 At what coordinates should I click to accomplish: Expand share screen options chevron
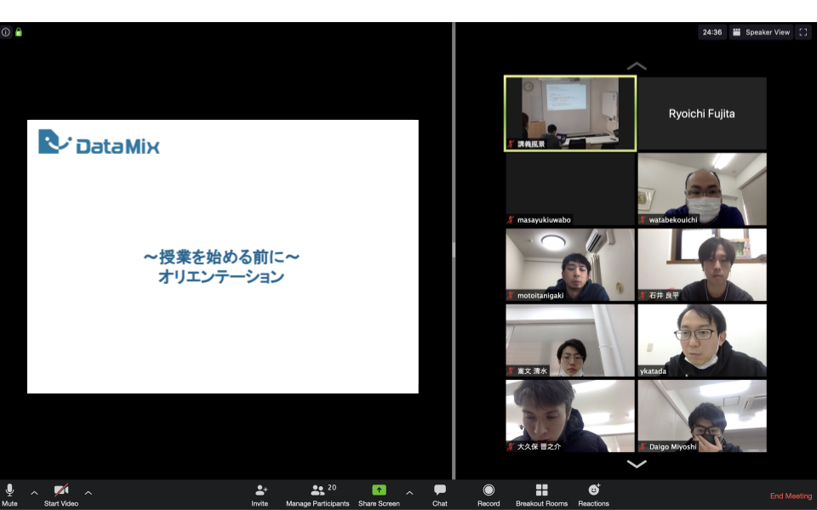click(x=409, y=493)
